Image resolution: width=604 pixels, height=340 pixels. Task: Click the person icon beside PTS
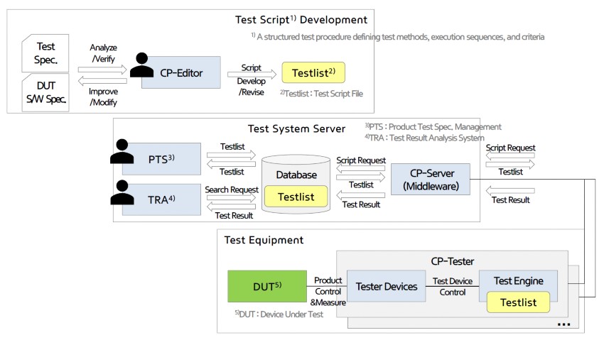122,151
